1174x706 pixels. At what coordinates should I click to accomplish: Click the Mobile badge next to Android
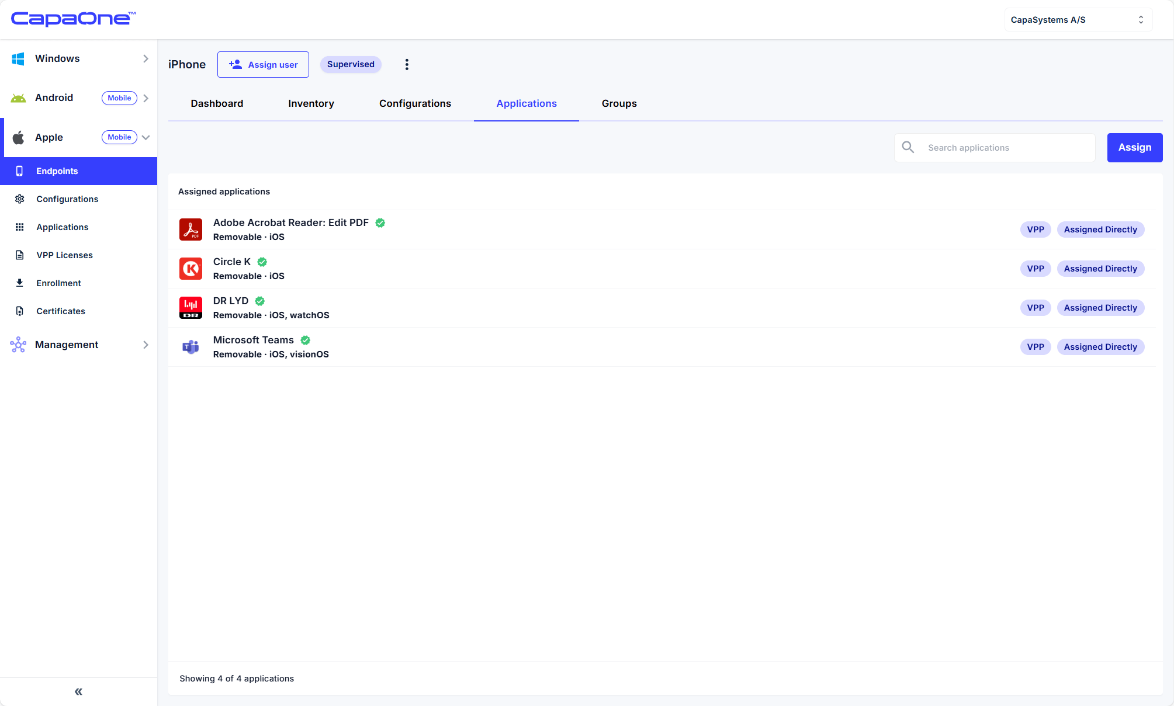point(119,98)
